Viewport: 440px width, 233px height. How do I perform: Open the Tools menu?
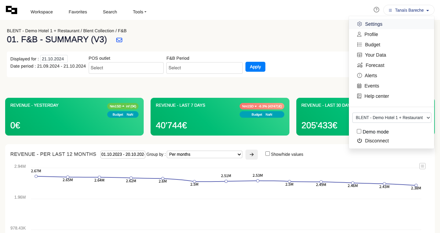(140, 12)
